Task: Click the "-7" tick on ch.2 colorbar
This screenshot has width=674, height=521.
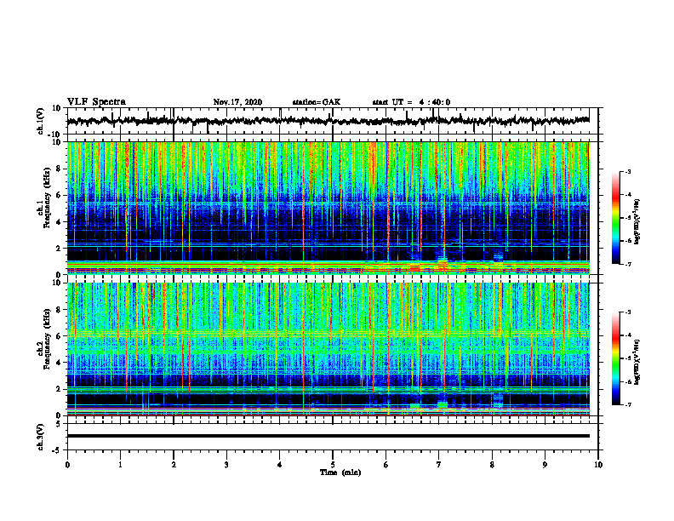Action: (628, 404)
